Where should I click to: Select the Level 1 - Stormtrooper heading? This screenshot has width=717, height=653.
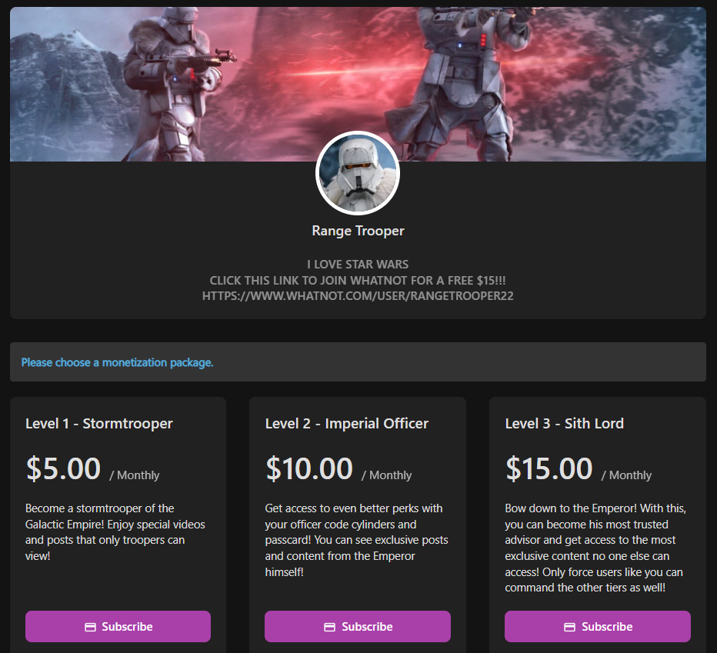[99, 424]
